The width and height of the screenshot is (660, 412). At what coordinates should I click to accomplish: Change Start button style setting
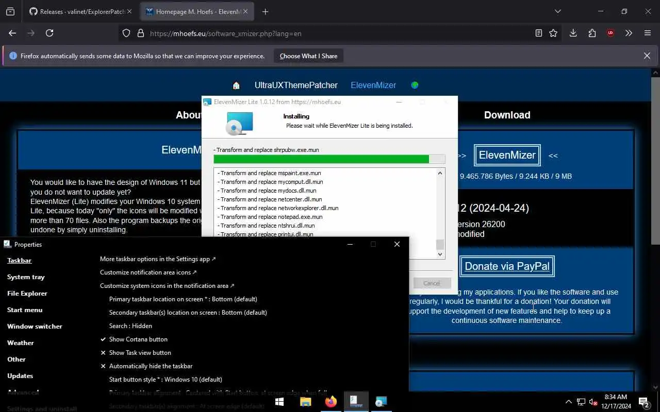pos(166,380)
